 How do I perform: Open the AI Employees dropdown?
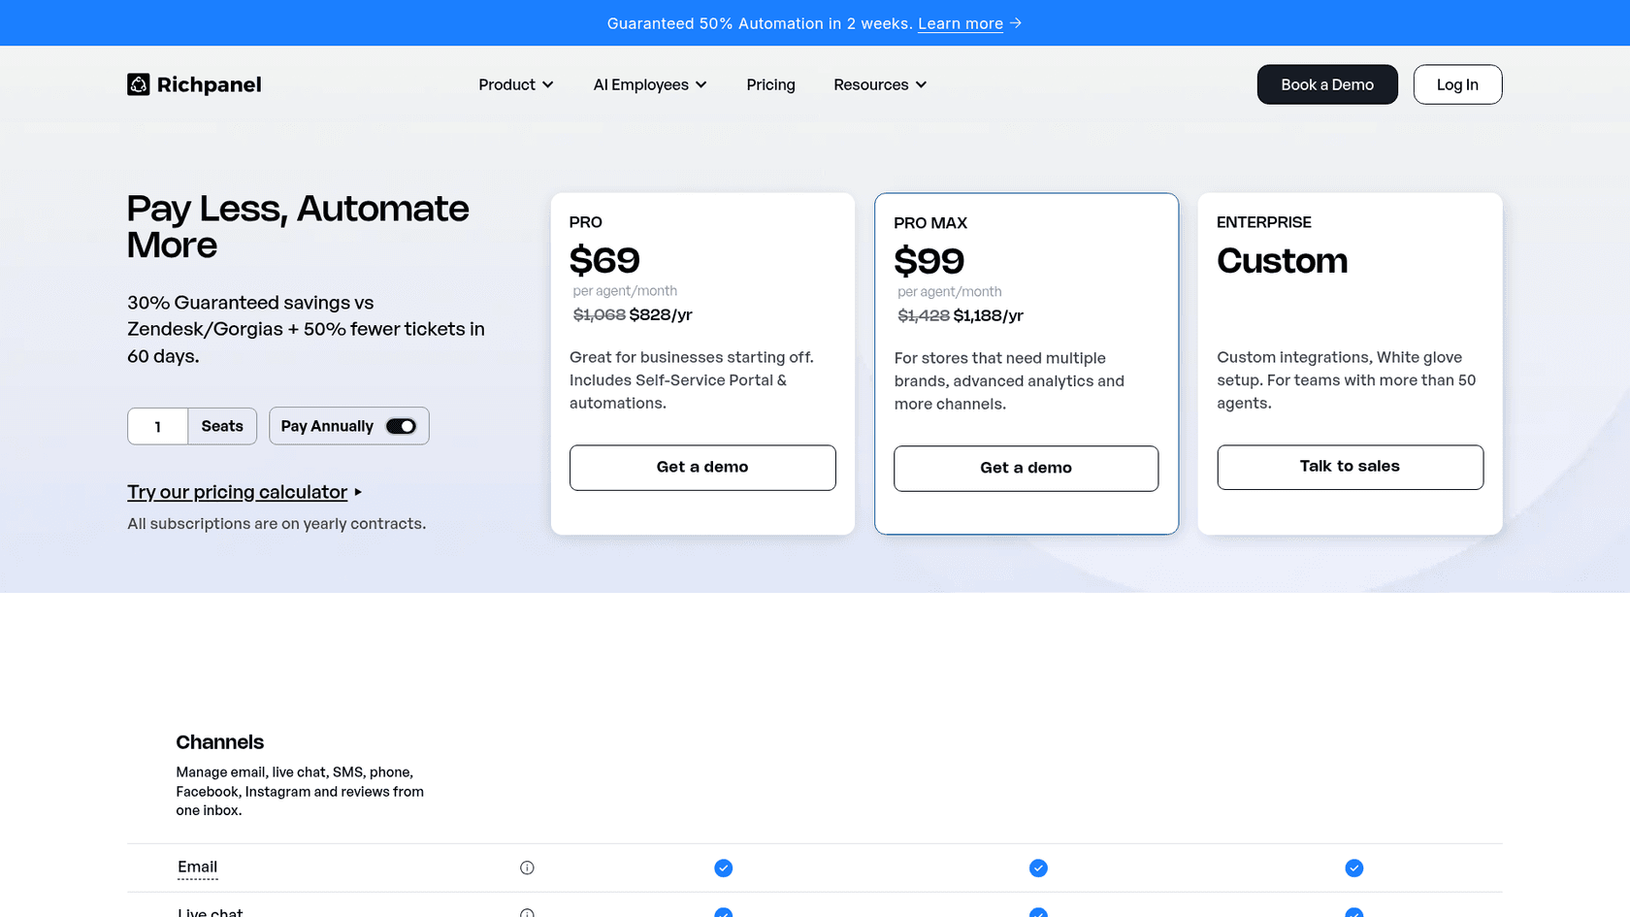[650, 84]
